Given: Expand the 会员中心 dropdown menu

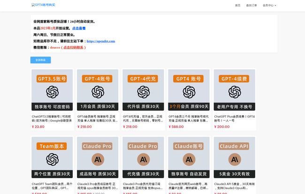Looking at the screenshot, I should point(269,6).
